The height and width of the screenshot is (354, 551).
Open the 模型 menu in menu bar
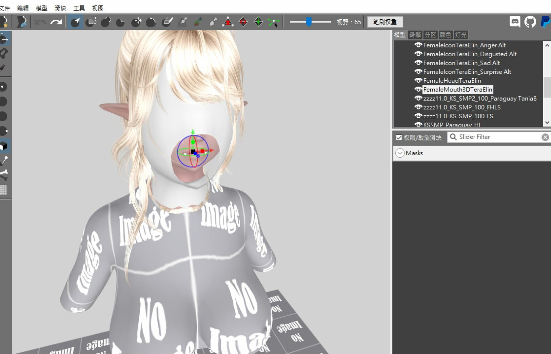[42, 8]
